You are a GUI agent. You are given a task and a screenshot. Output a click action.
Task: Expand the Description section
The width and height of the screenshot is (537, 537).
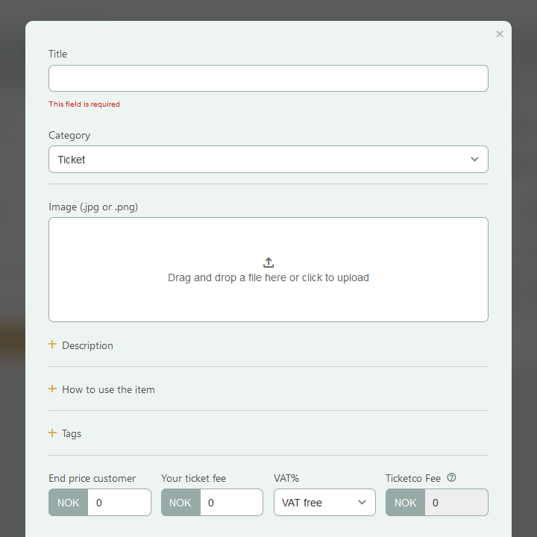(87, 345)
